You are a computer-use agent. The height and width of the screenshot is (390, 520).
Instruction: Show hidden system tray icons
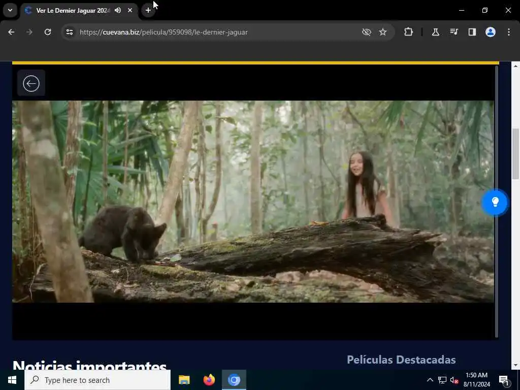(430, 380)
